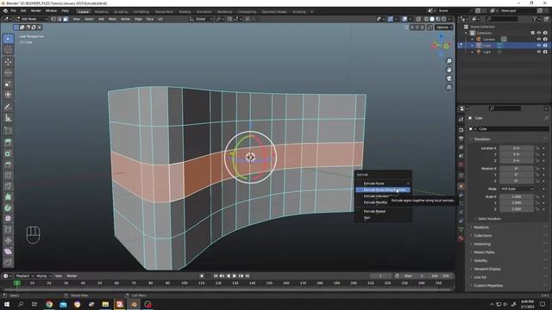552x310 pixels.
Task: Open the Blender application taskbar icon
Action: tap(134, 304)
